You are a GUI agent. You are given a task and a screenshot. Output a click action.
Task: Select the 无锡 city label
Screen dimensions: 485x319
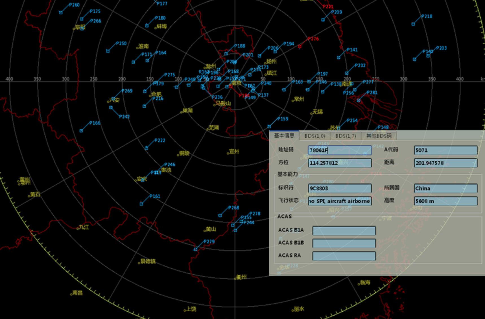click(x=318, y=112)
